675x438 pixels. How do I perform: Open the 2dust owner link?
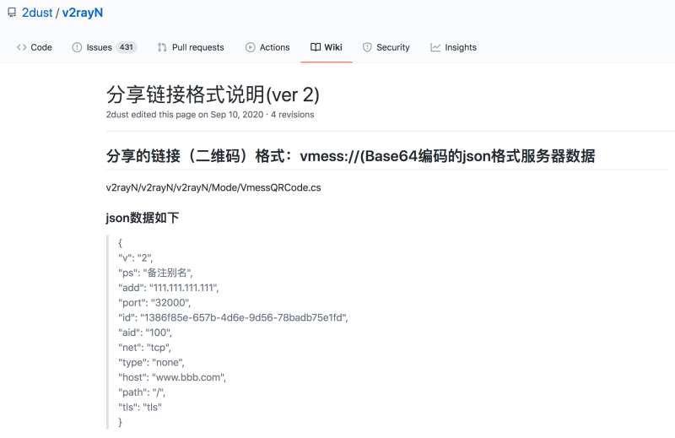[37, 13]
